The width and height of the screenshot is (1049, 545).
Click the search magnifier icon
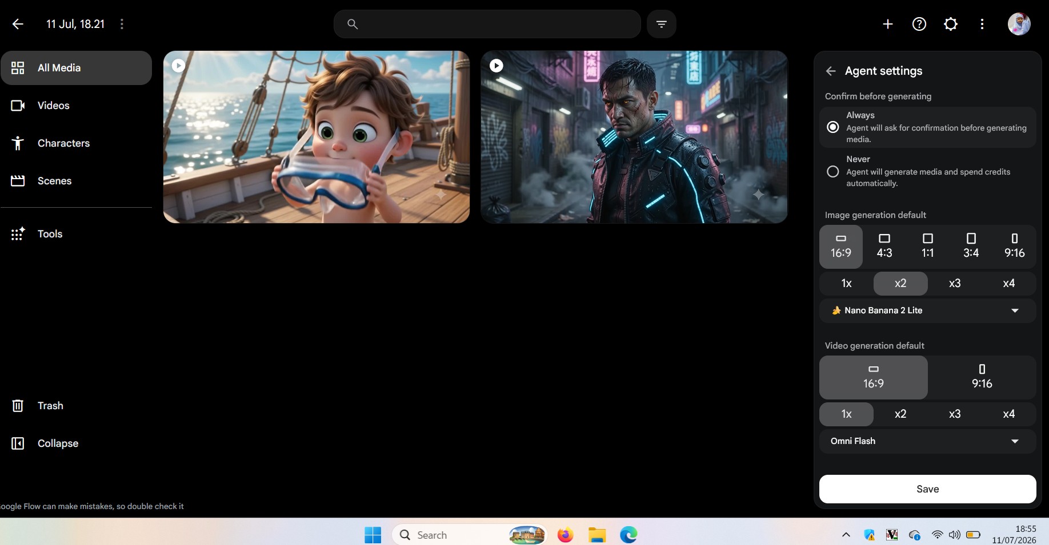pyautogui.click(x=353, y=24)
